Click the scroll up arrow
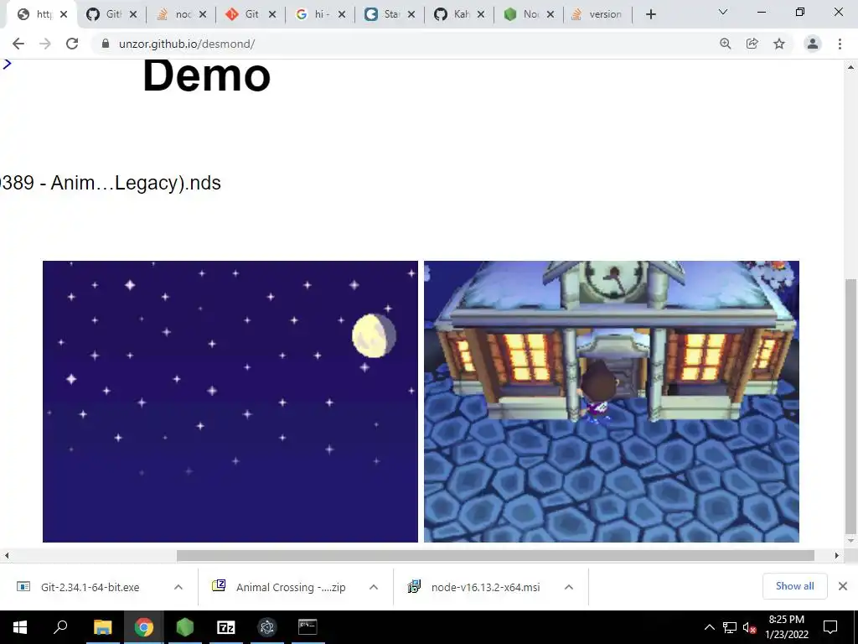The image size is (858, 644). click(850, 67)
